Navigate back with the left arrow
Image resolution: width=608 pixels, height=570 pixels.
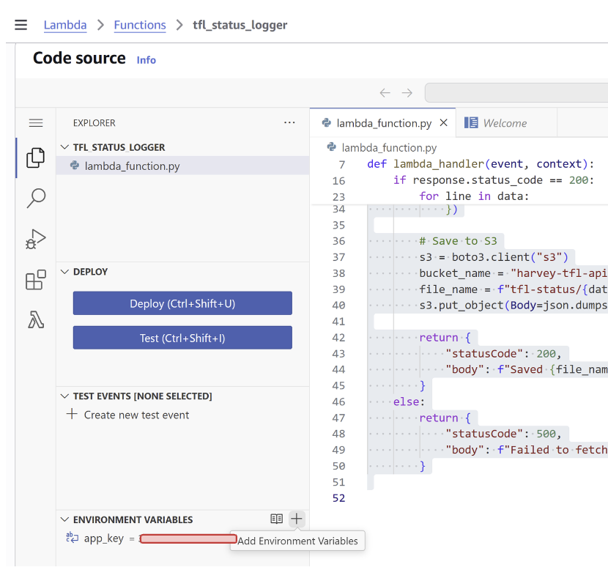click(x=385, y=92)
